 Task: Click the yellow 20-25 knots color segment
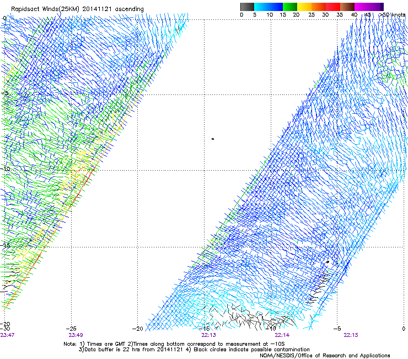pyautogui.click(x=304, y=7)
